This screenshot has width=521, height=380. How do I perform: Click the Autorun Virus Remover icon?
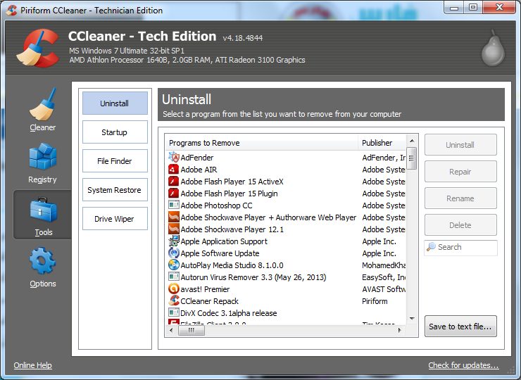point(174,277)
